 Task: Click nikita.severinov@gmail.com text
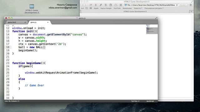click(x=63, y=7)
